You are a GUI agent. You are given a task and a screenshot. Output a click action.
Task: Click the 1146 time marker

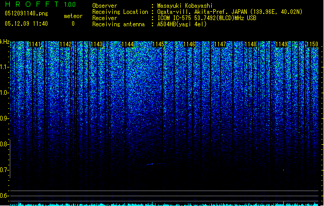189,44
